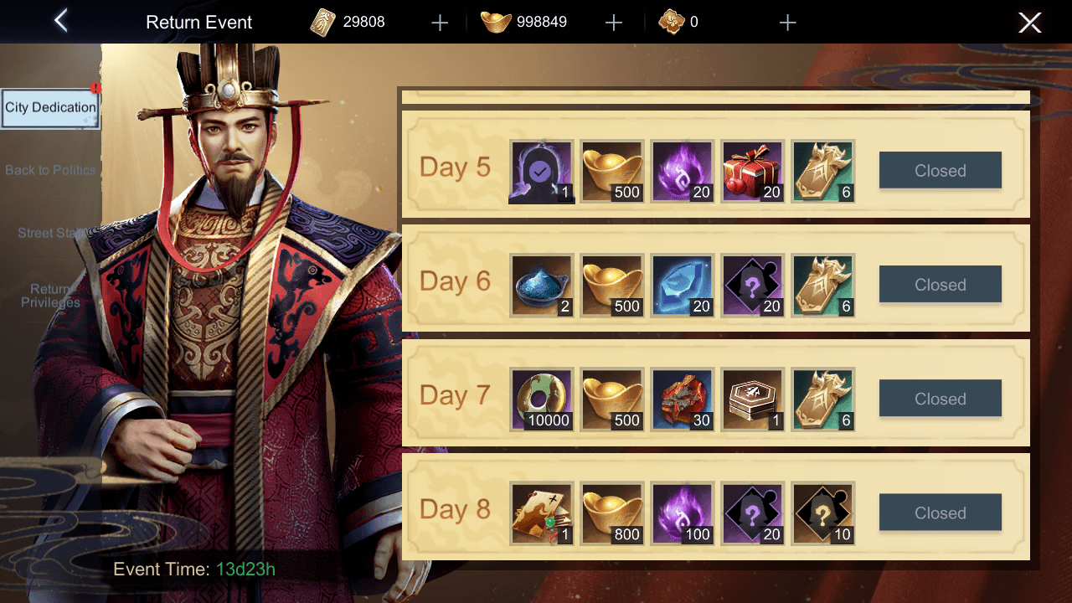The height and width of the screenshot is (603, 1072).
Task: Open the Day 7 jade ring 10000 reward
Action: [542, 399]
